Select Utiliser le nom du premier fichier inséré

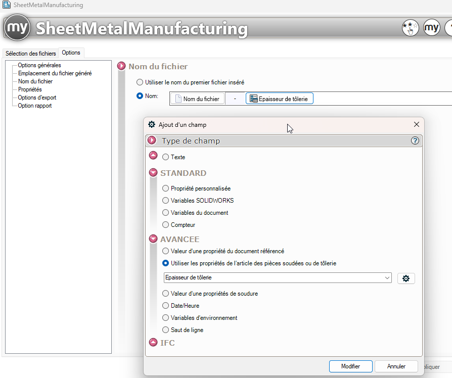click(x=140, y=82)
